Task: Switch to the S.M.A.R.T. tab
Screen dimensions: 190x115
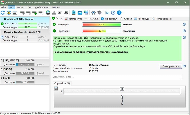Action: (x=92, y=19)
